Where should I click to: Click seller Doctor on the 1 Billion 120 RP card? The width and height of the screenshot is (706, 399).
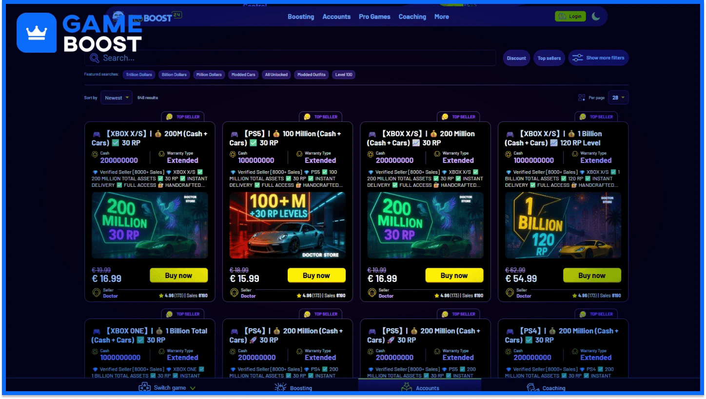[x=524, y=296]
